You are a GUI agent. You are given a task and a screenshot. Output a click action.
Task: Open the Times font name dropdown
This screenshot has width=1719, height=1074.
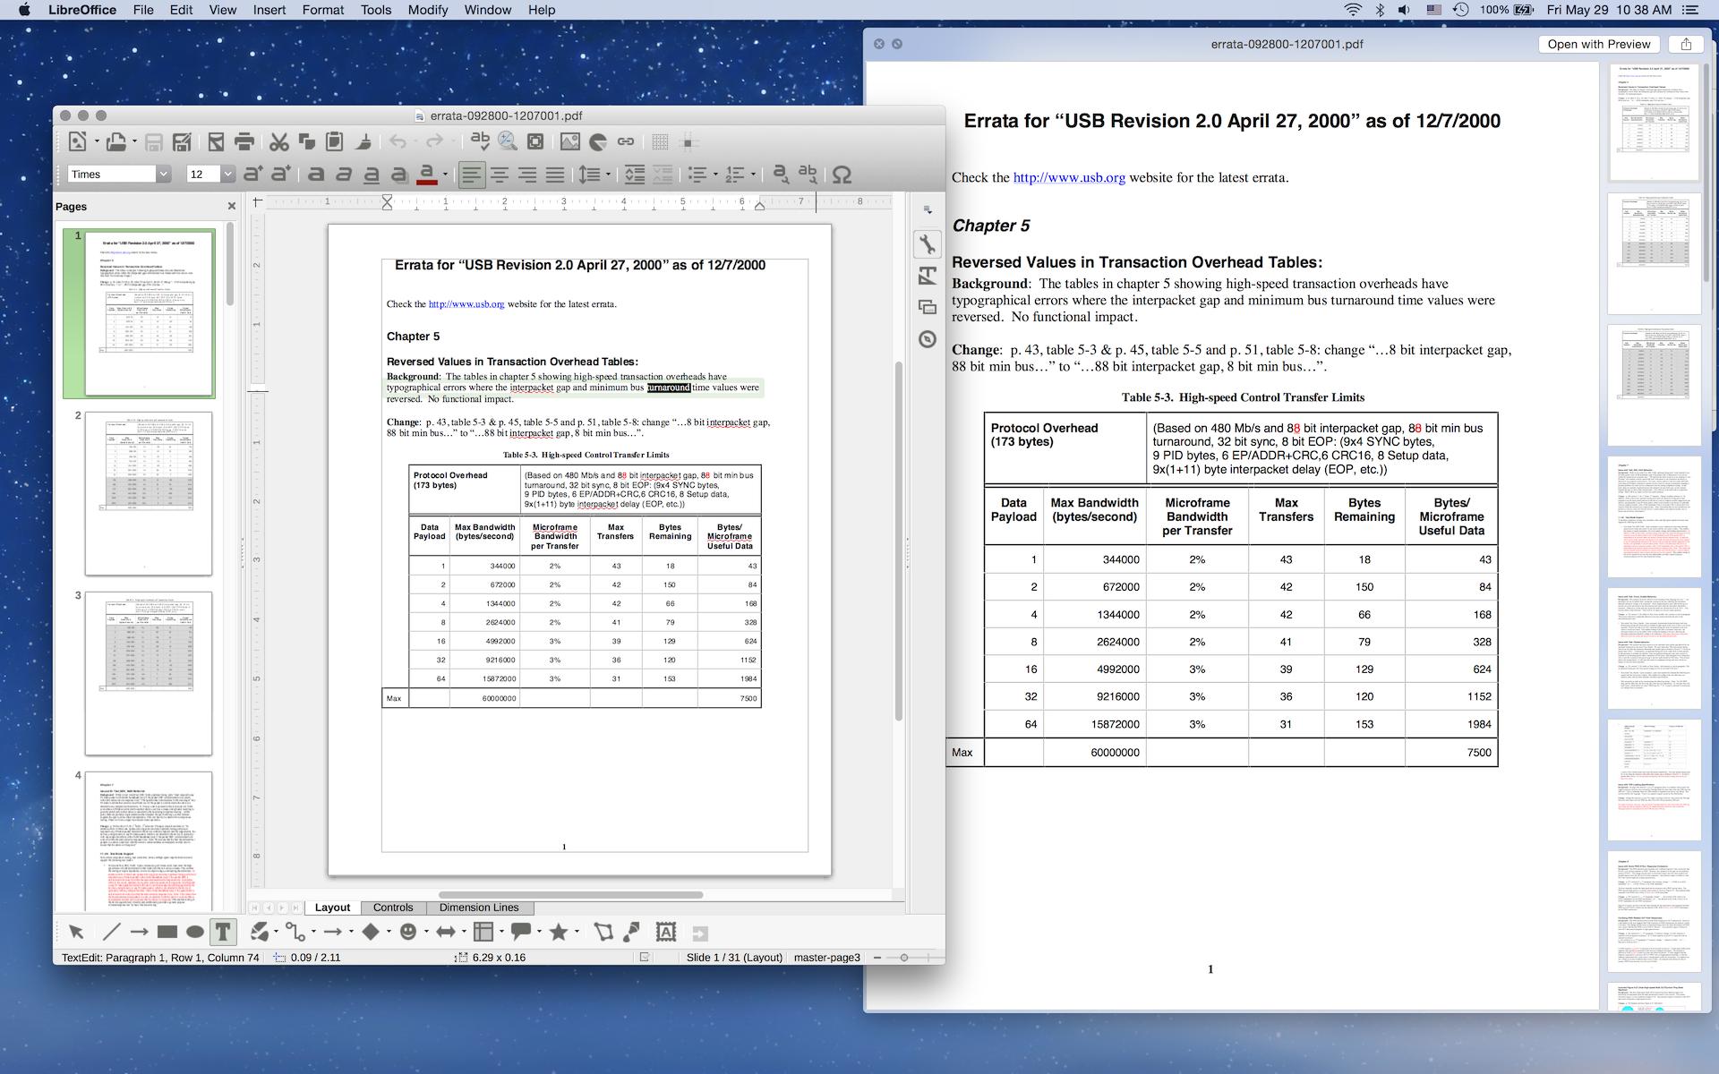(x=163, y=175)
